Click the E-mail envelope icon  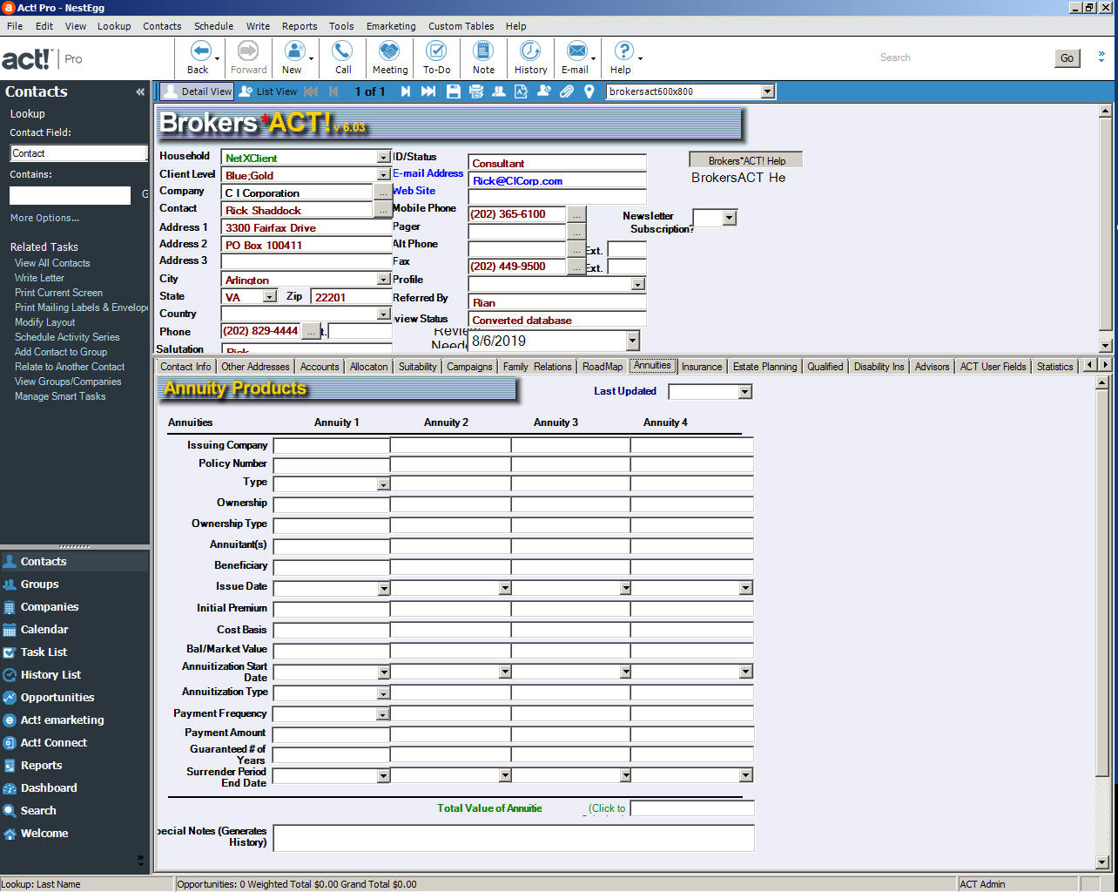pos(576,51)
